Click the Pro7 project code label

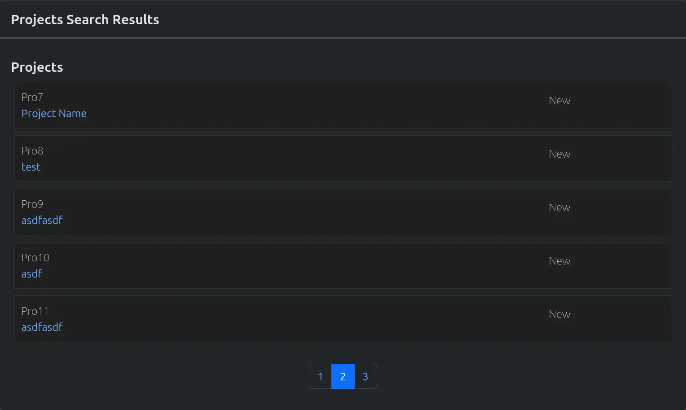(x=32, y=97)
